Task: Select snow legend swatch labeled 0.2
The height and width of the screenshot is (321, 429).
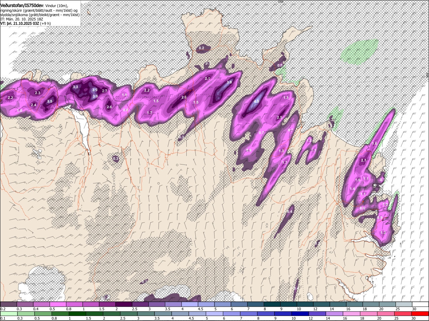Action: (8, 304)
